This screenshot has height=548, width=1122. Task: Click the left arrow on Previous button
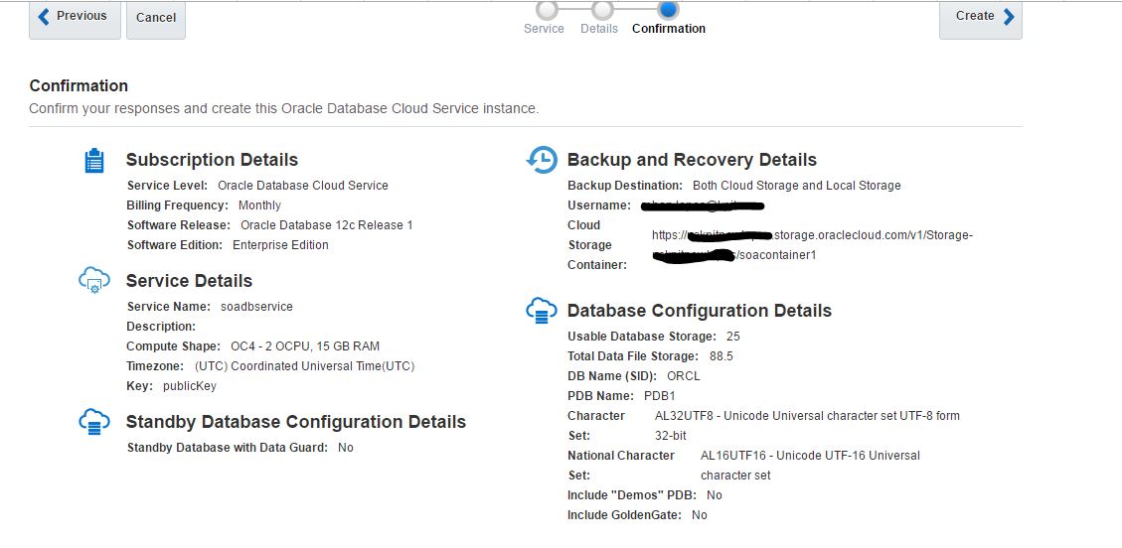(43, 16)
